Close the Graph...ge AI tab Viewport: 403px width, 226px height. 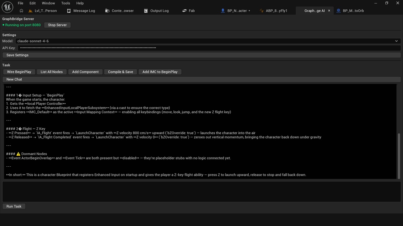click(x=329, y=11)
